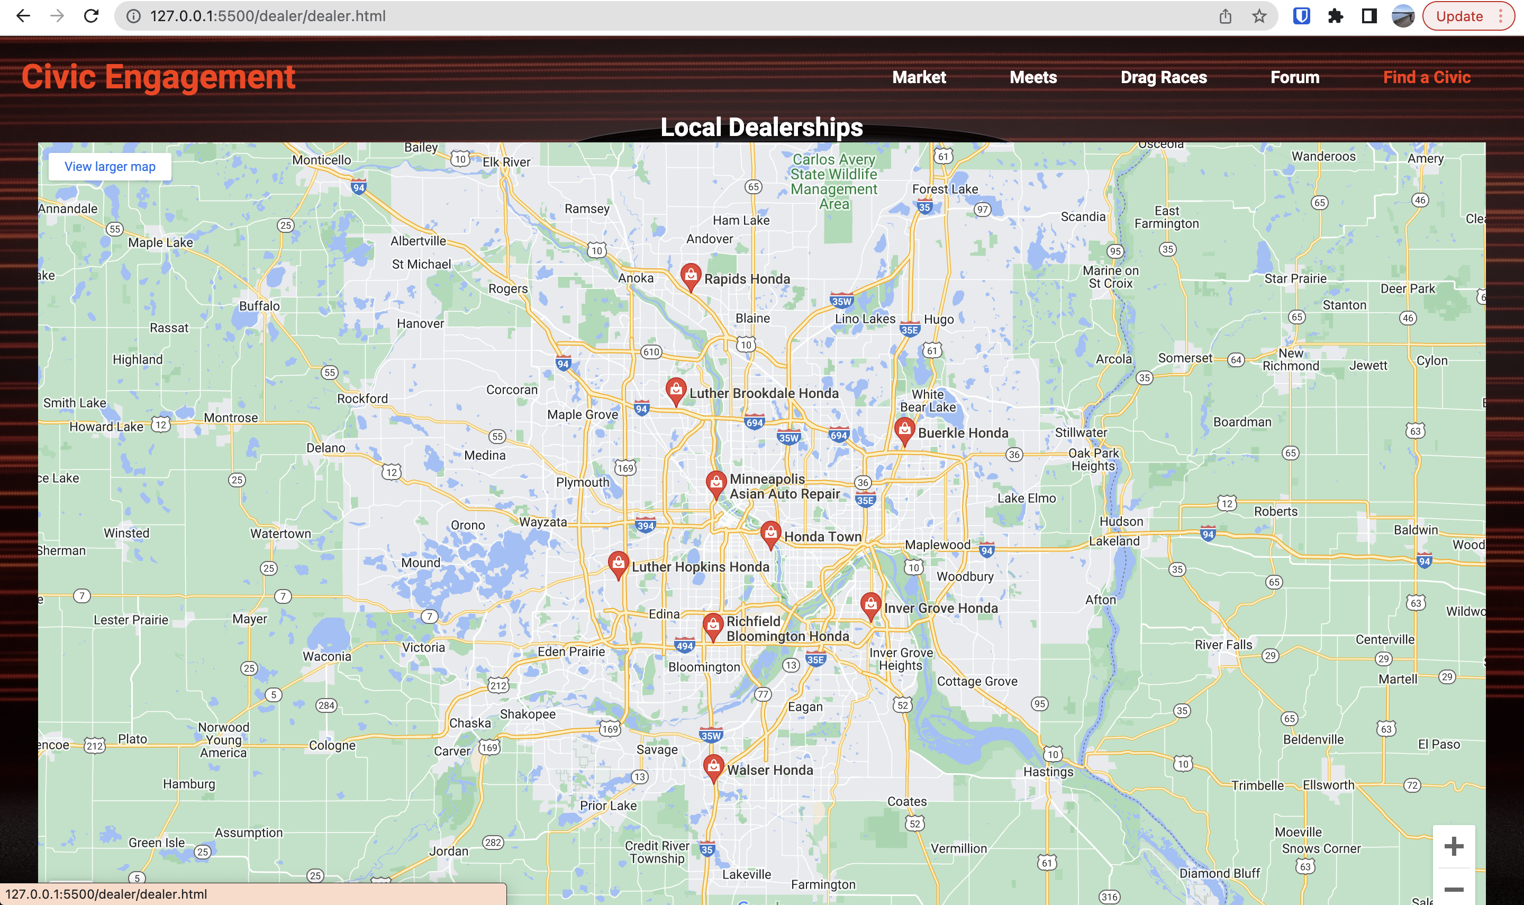This screenshot has height=905, width=1524.
Task: Click the View larger map link
Action: pyautogui.click(x=110, y=167)
